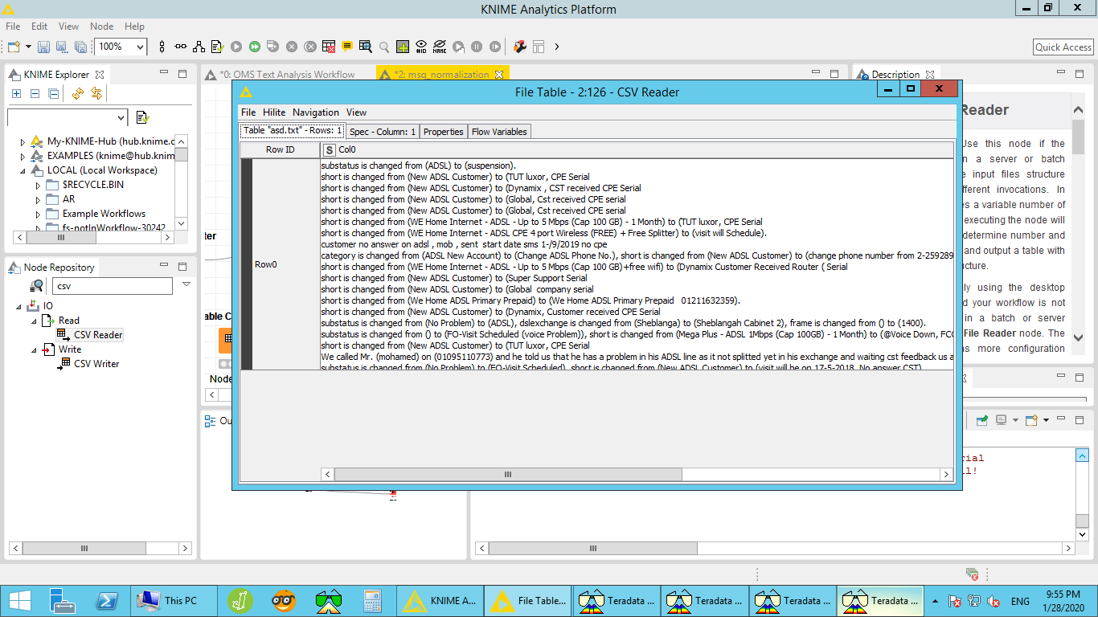Viewport: 1098px width, 617px height.
Task: Click the Row0 row ID cell
Action: tap(285, 264)
